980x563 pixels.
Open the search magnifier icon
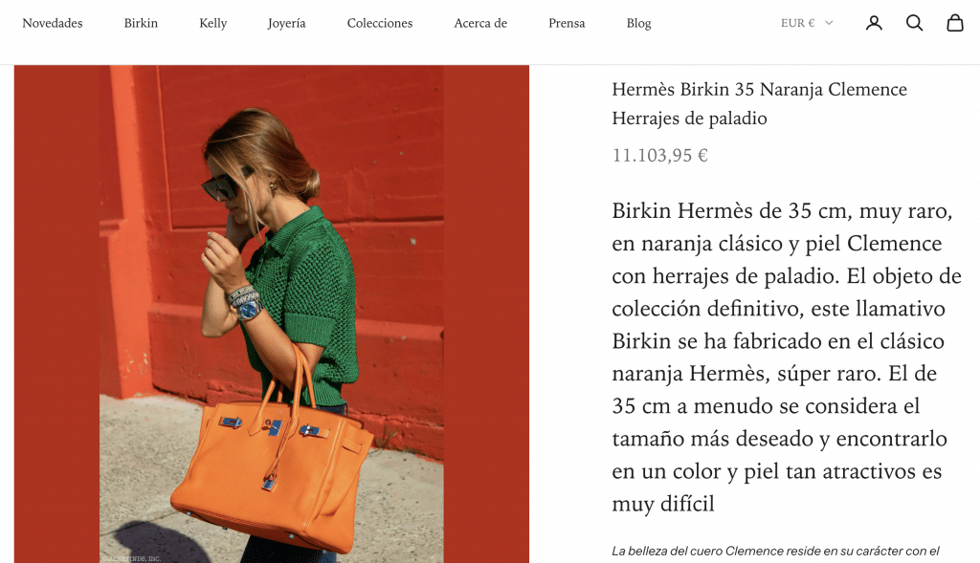914,23
